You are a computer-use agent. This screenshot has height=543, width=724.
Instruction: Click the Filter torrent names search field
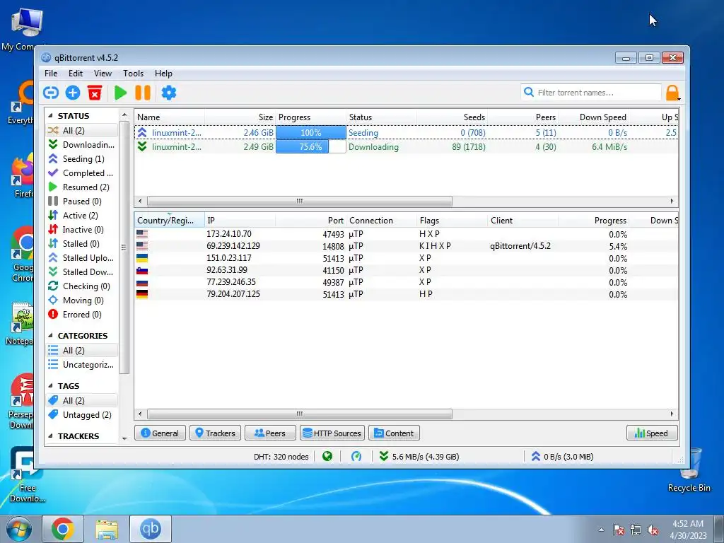click(x=592, y=93)
